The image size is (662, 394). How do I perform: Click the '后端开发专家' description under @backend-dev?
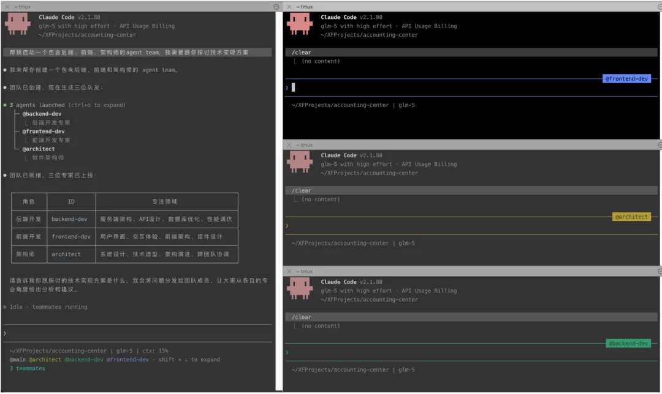tap(51, 122)
